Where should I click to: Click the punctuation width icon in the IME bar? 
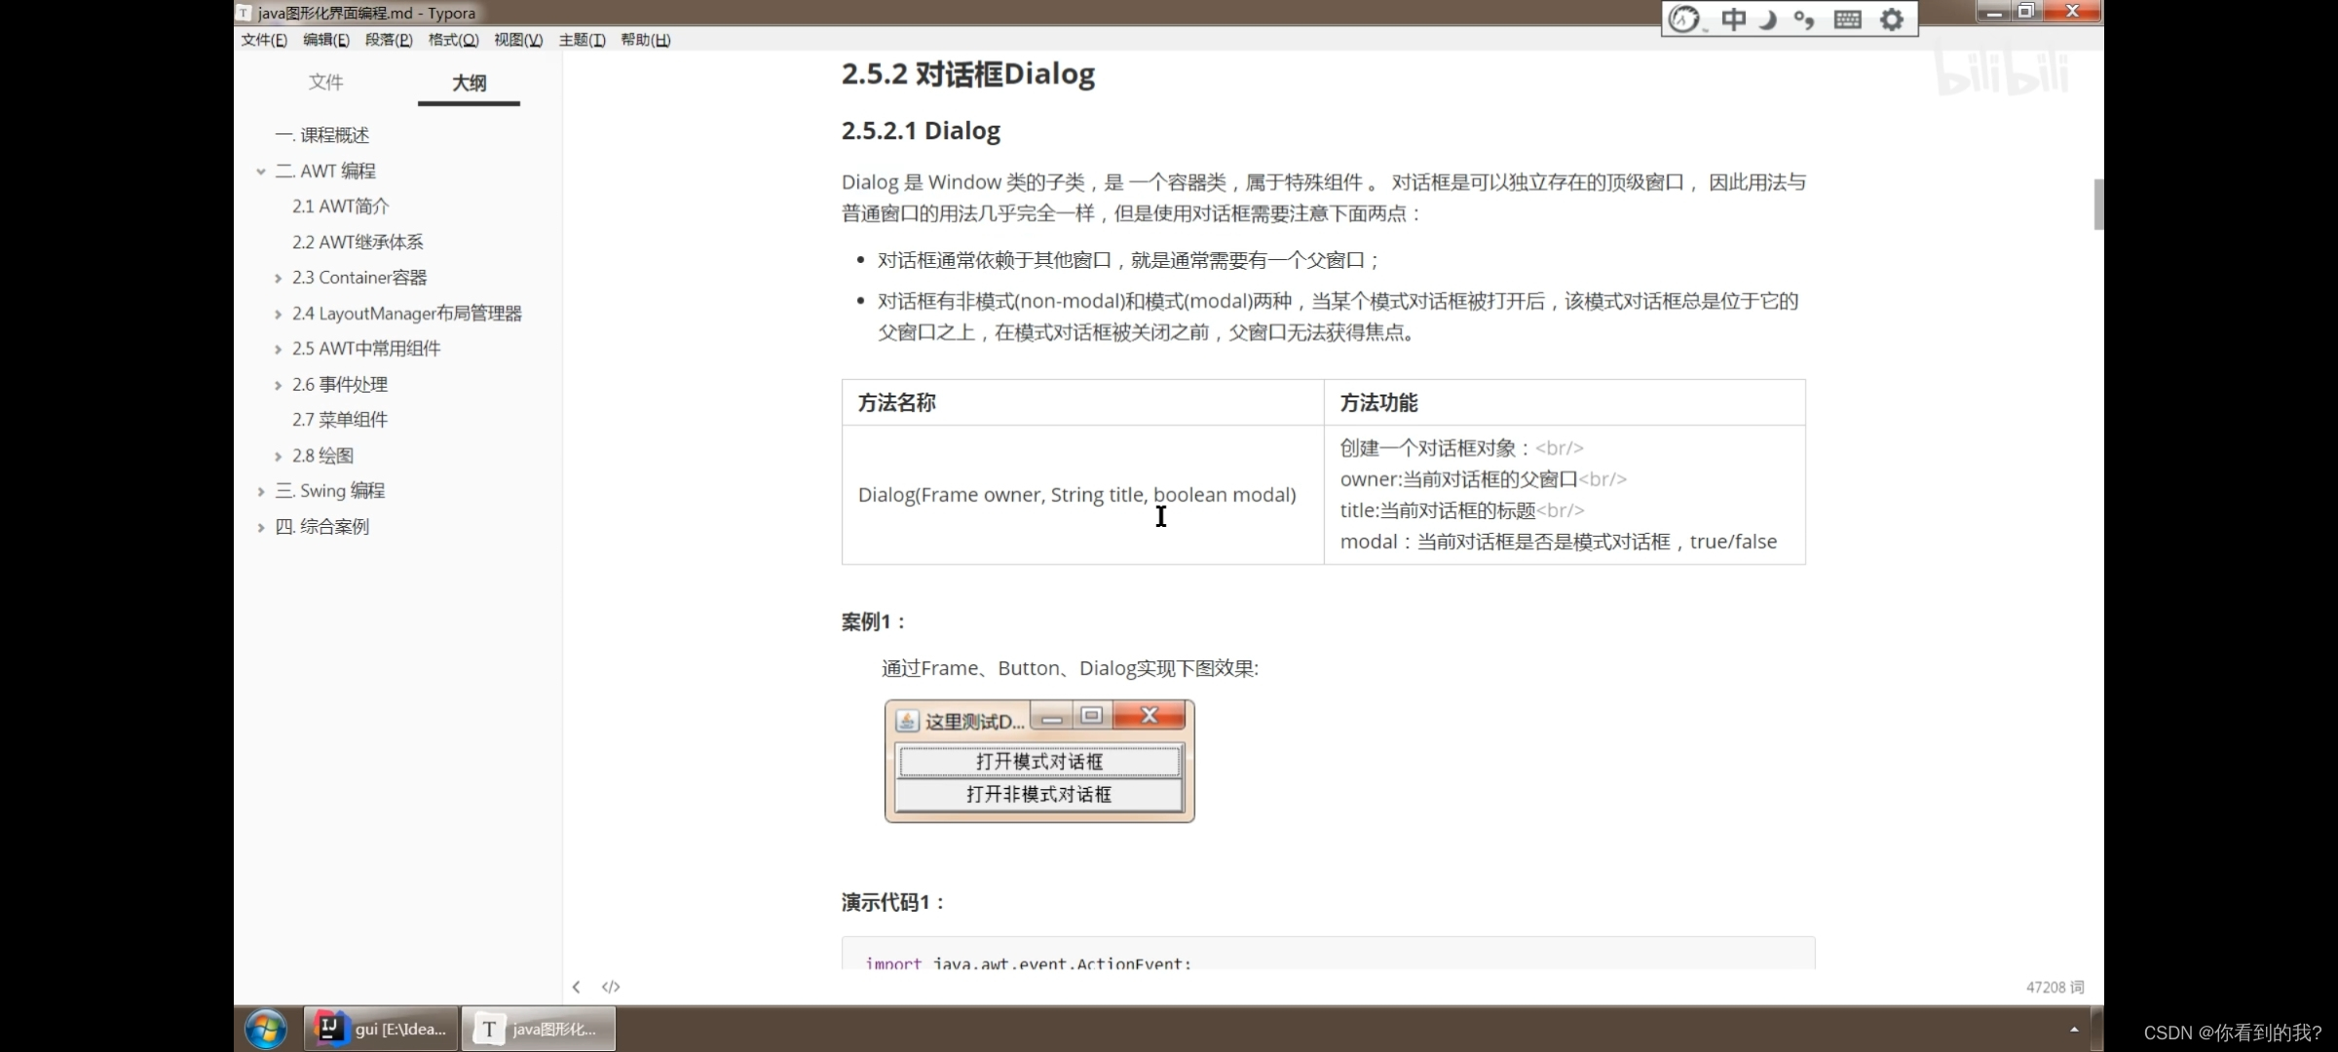pos(1804,19)
